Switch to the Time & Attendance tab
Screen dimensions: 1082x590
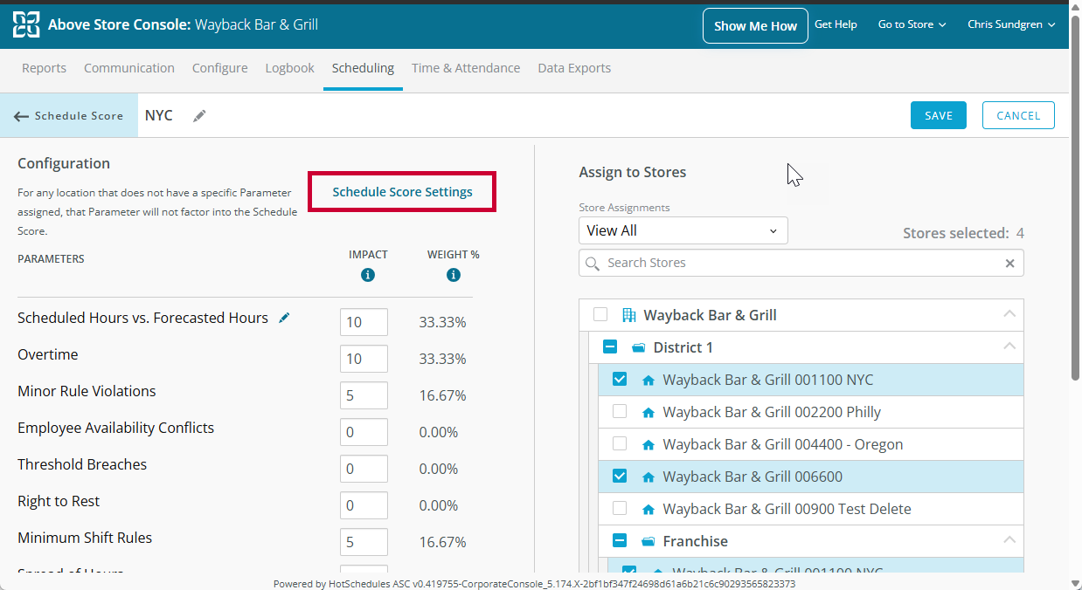466,68
